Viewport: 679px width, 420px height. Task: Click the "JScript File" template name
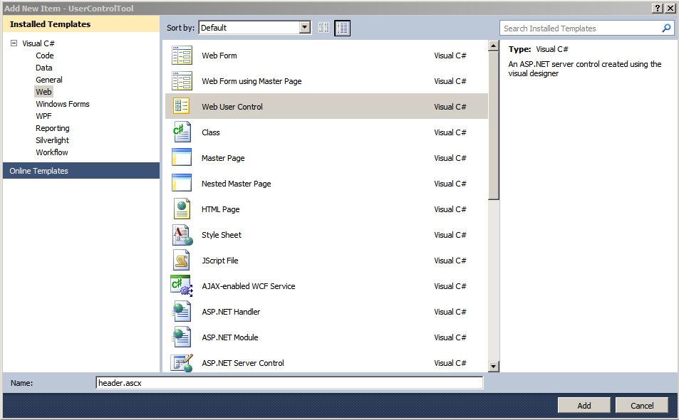(x=219, y=261)
